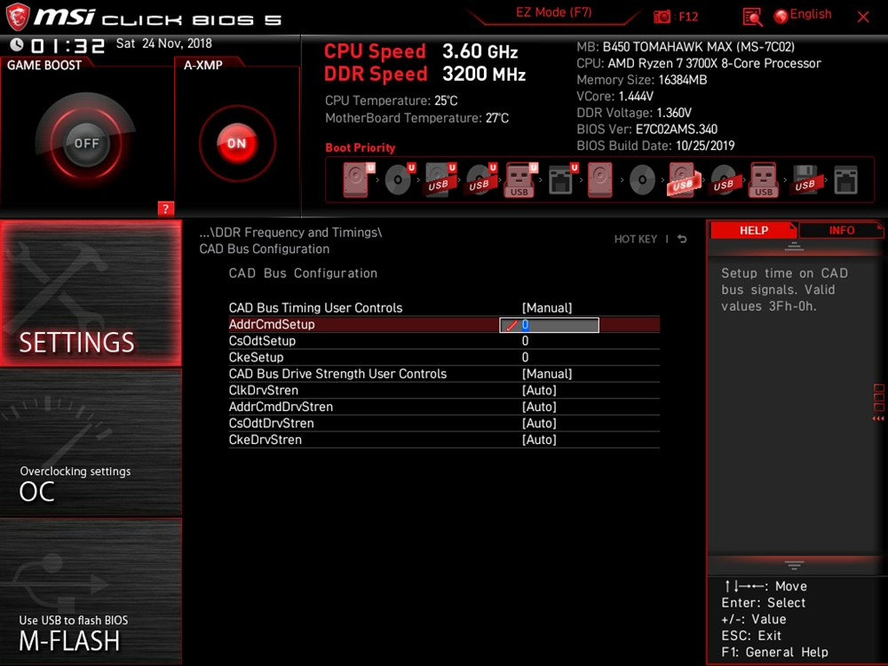The image size is (888, 666).
Task: Click the time display 01:32
Action: pyautogui.click(x=67, y=45)
